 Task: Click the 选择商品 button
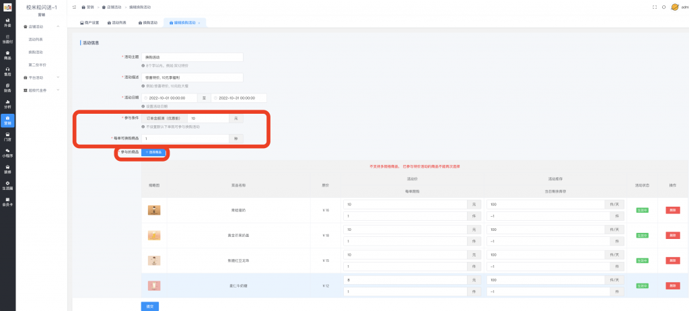point(153,153)
